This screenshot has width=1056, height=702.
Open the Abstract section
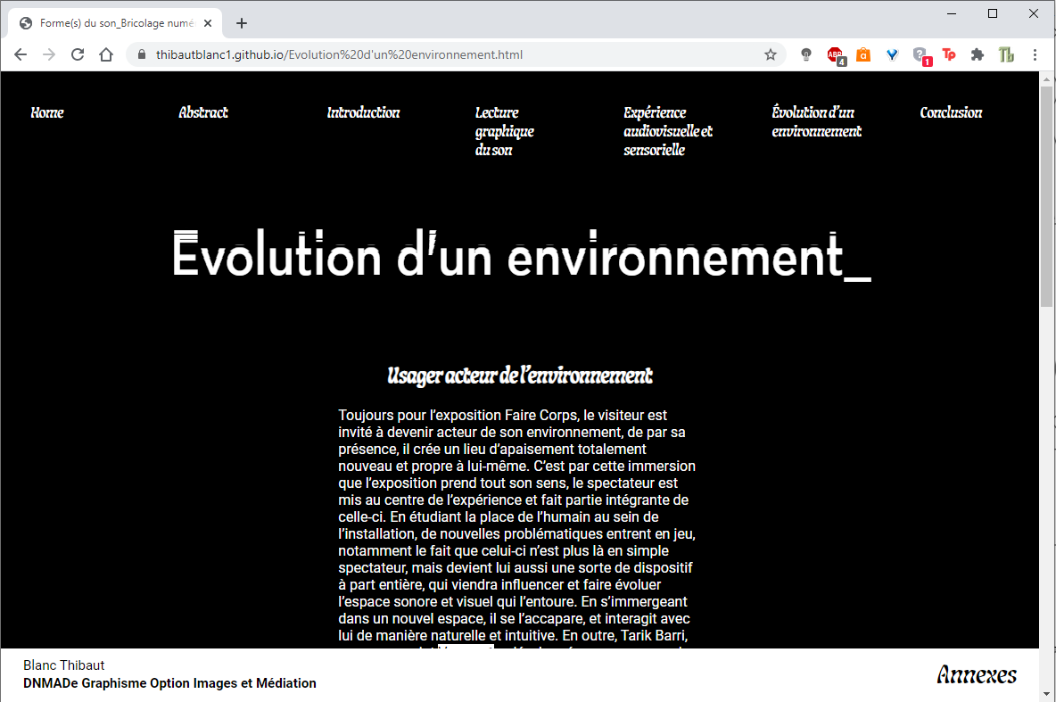[203, 112]
